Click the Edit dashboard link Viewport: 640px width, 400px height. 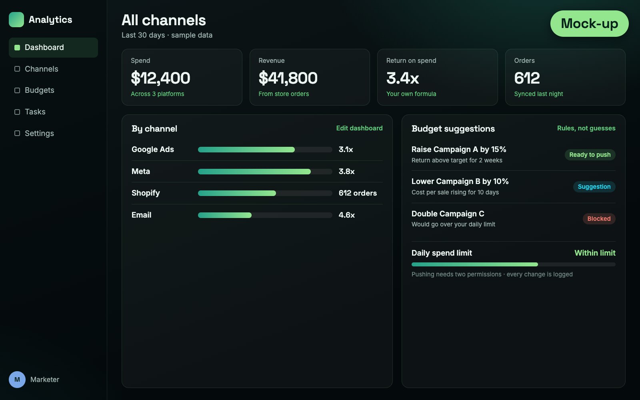pyautogui.click(x=359, y=128)
